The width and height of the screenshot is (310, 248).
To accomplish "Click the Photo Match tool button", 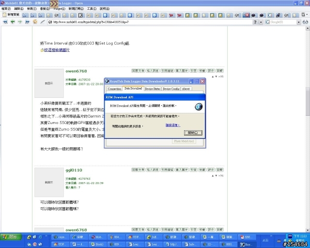I will [184, 141].
